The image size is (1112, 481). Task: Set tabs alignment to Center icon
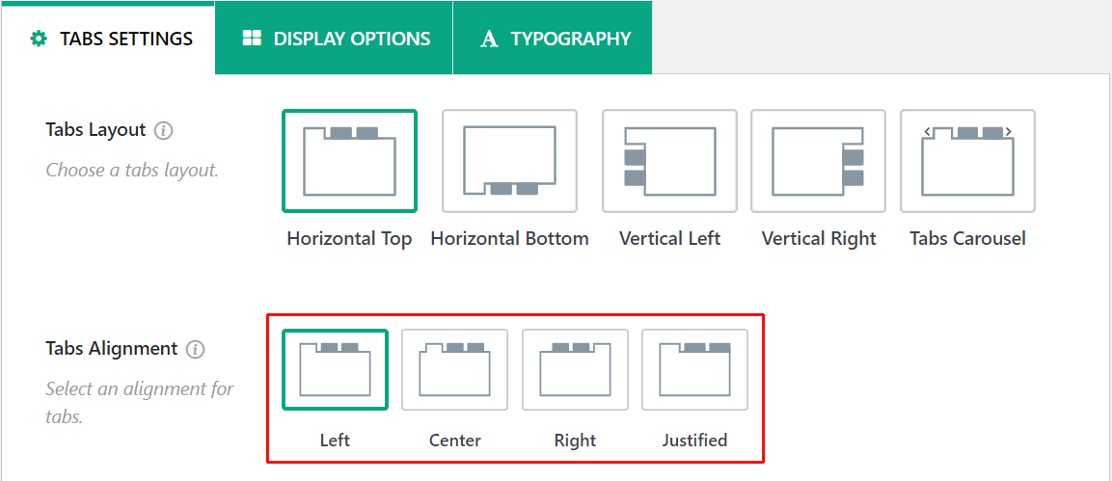coord(454,370)
